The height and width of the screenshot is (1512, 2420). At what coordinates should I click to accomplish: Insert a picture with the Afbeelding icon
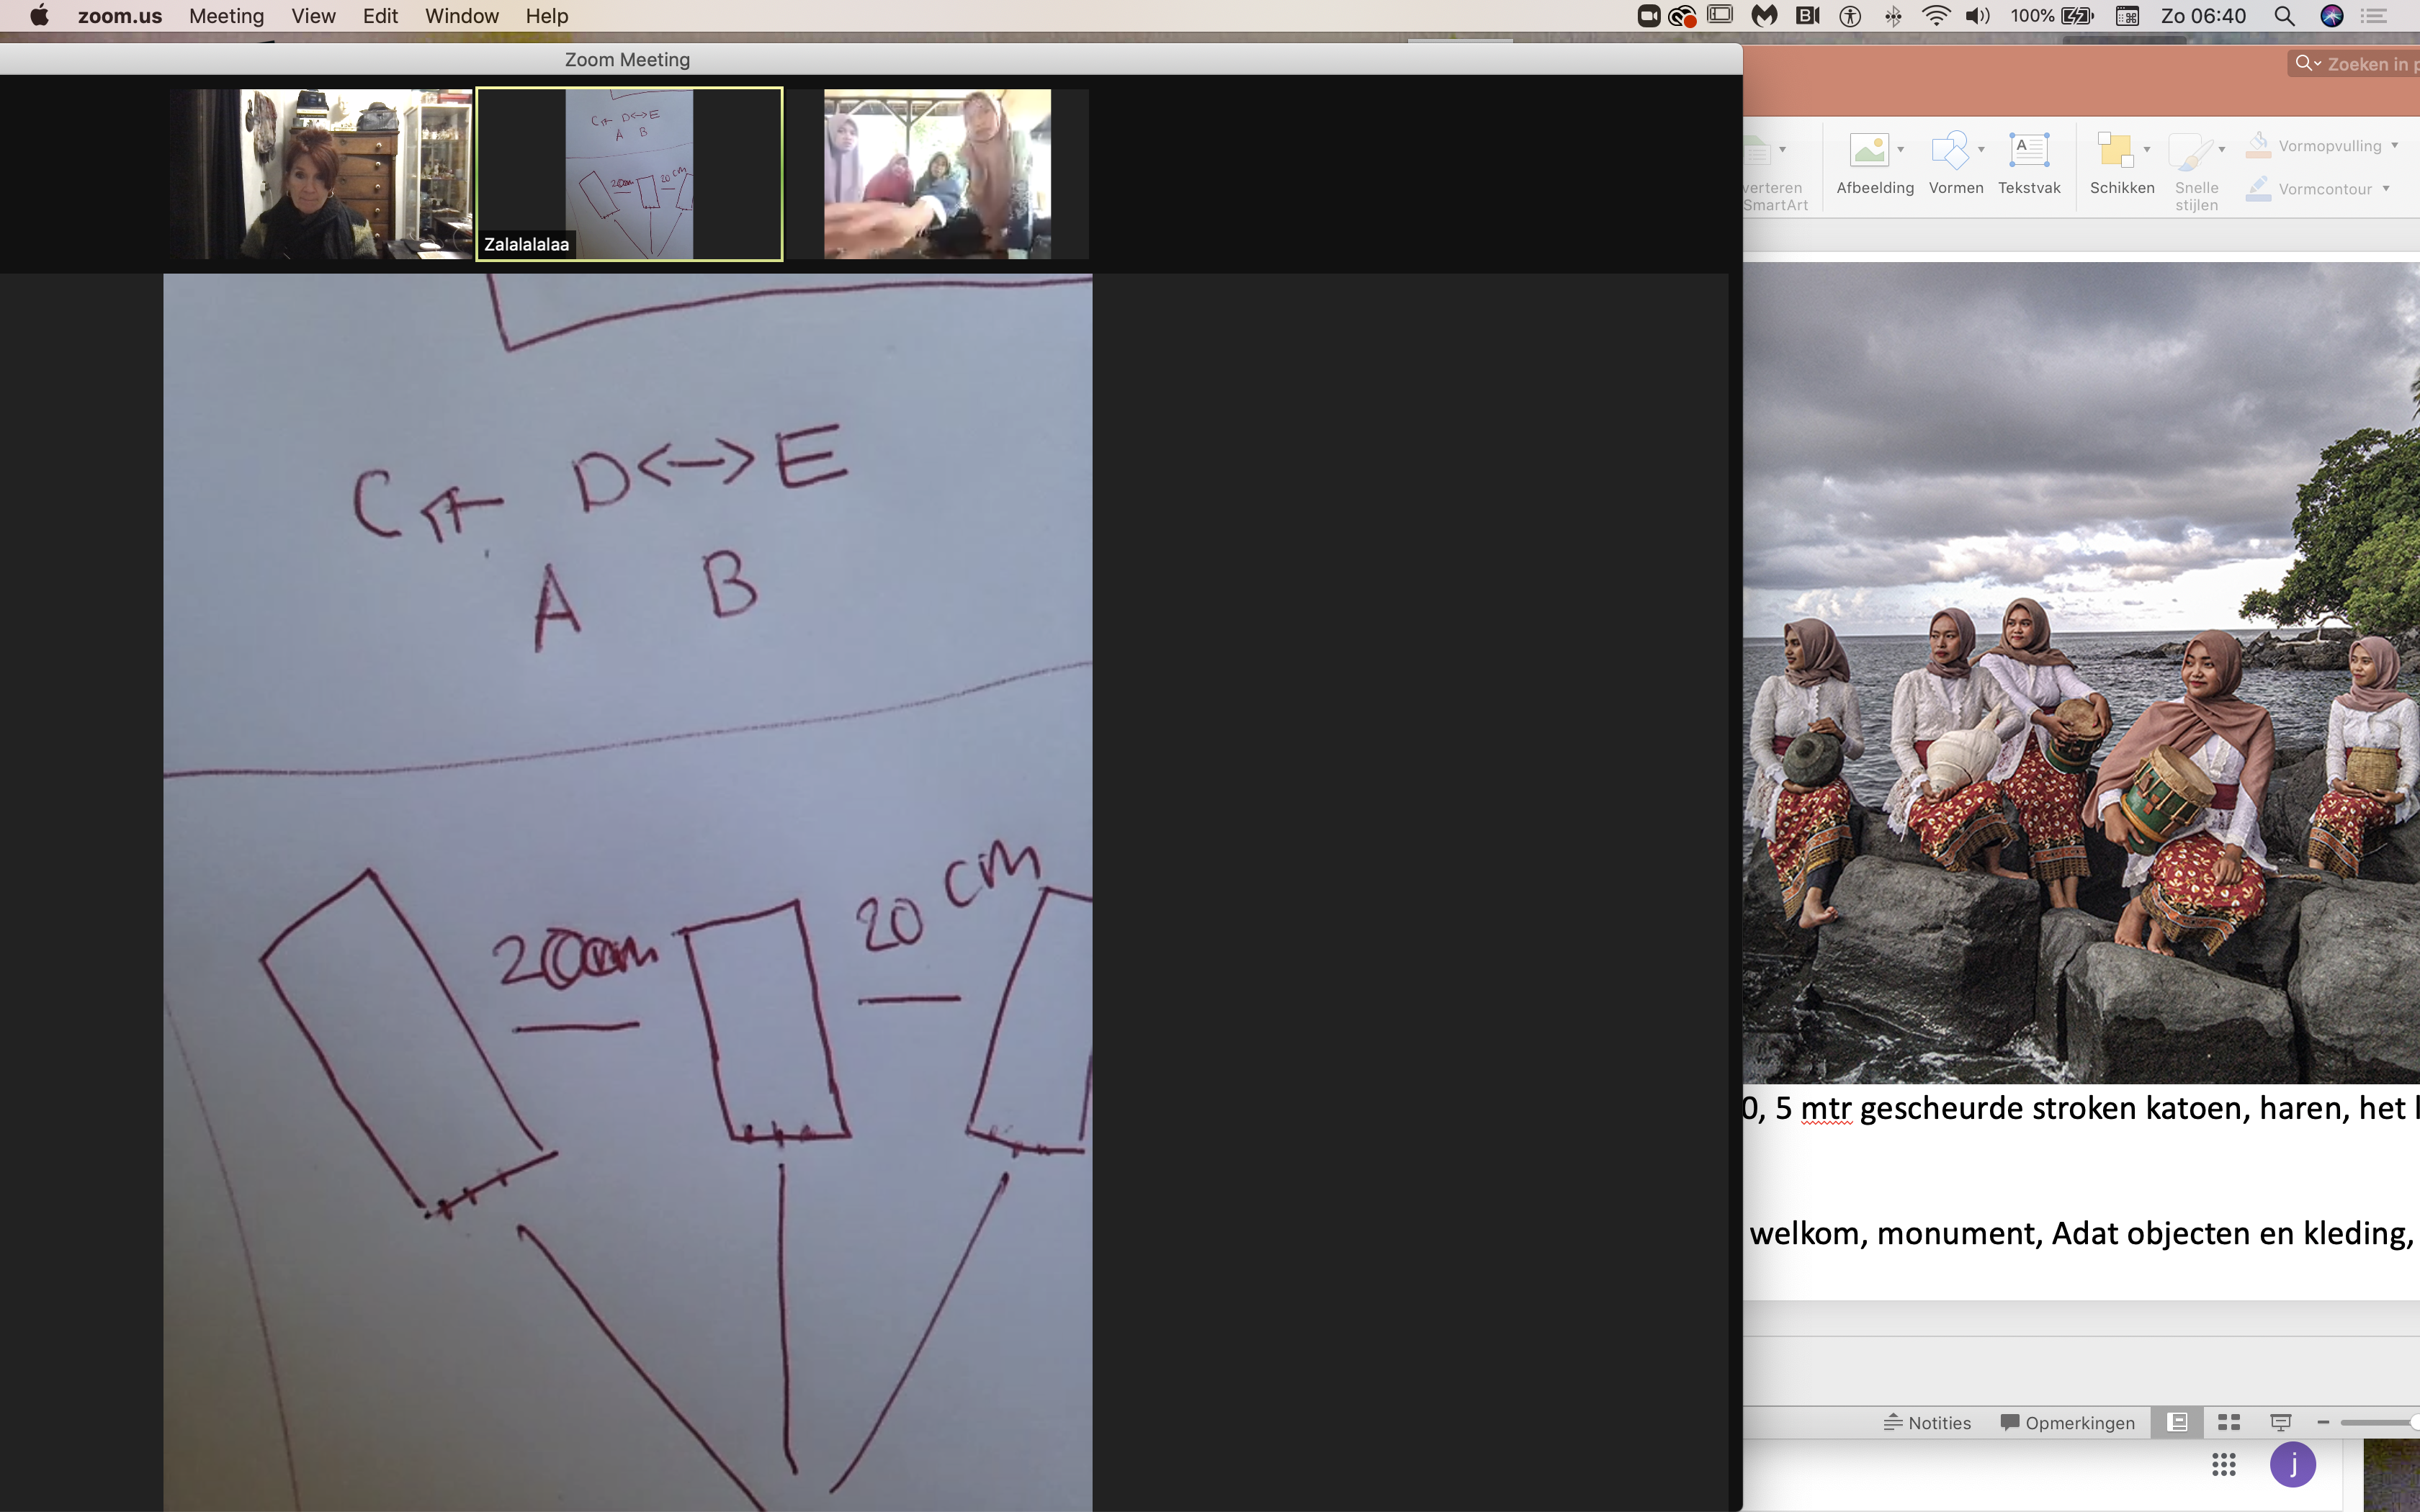click(x=1868, y=151)
